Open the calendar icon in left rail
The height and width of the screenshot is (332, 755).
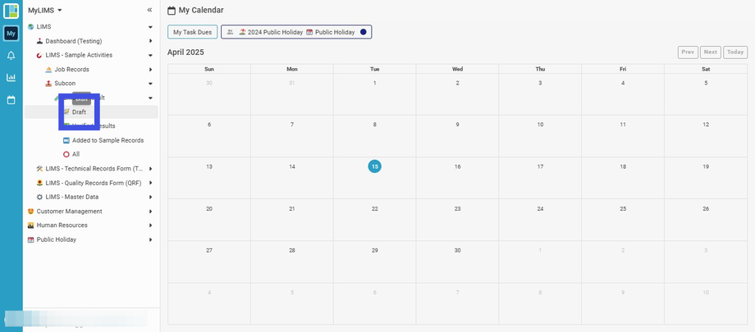(11, 100)
